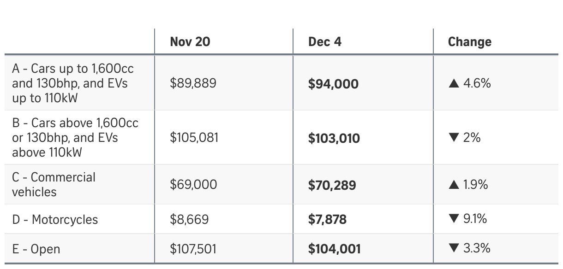Click the $8,669 motorcycle price
Image resolution: width=563 pixels, height=269 pixels.
coord(189,219)
